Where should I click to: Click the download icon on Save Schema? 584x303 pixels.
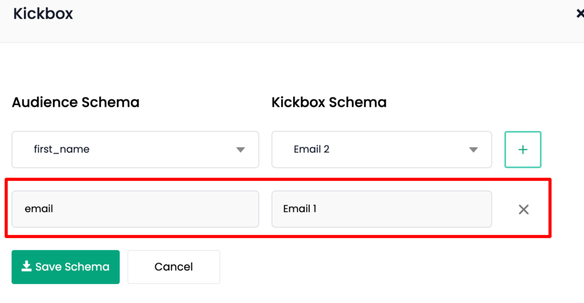click(26, 266)
